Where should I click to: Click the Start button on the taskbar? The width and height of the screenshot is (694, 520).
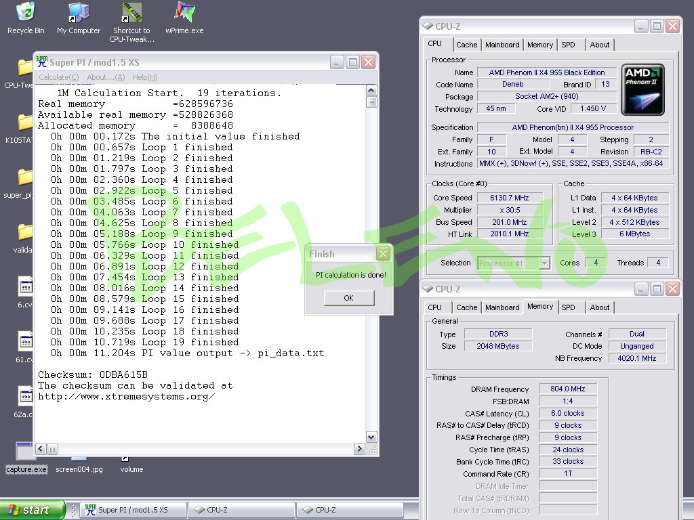33,510
